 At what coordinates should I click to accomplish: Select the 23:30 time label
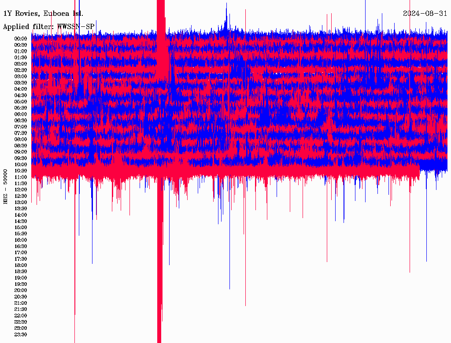tap(21, 335)
